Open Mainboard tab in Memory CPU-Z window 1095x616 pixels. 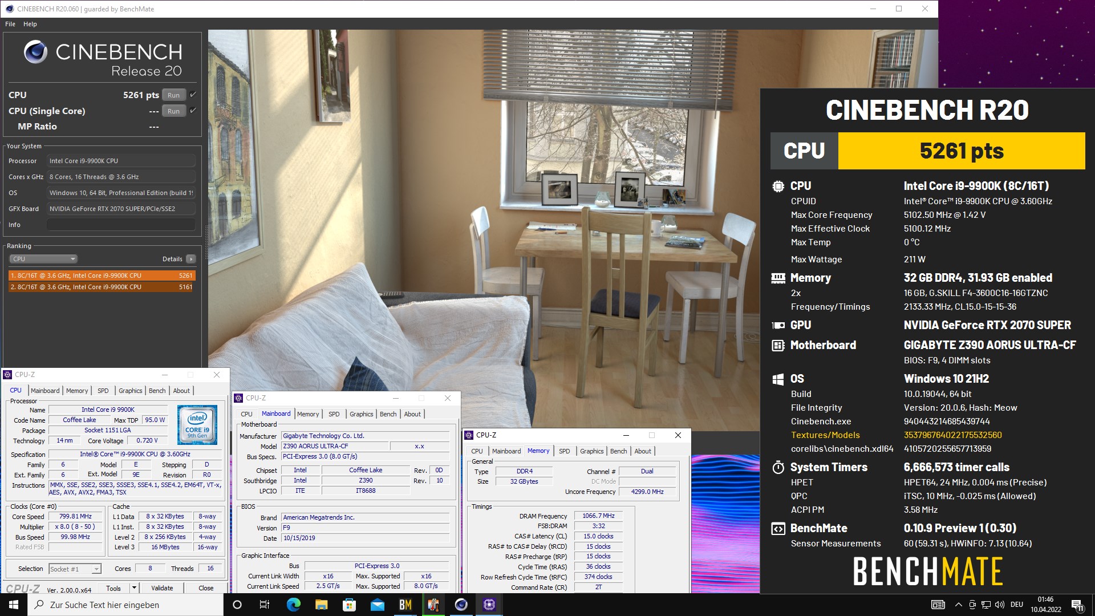coord(506,451)
